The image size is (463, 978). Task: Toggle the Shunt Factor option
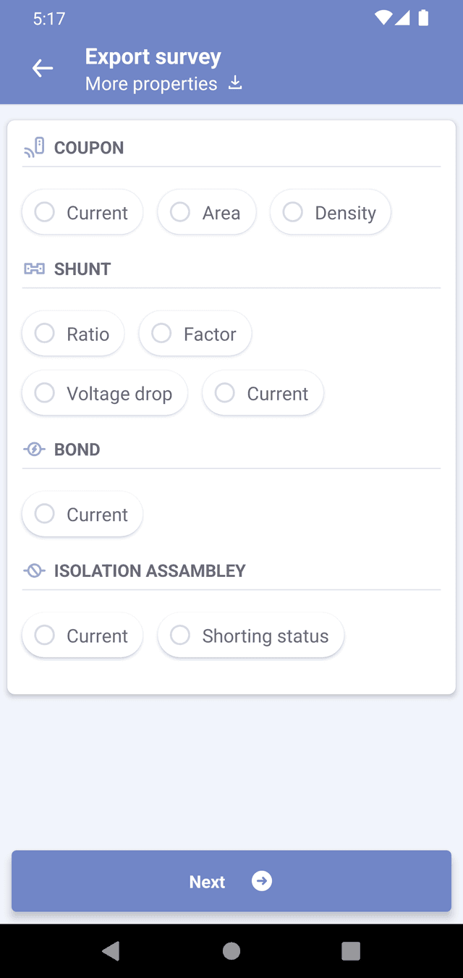[195, 334]
